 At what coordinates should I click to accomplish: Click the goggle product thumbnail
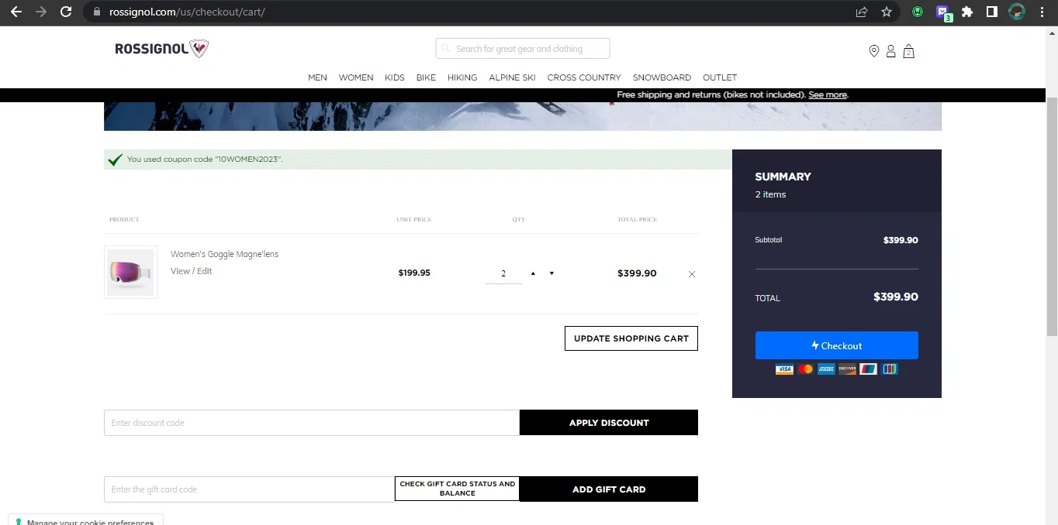pos(130,273)
